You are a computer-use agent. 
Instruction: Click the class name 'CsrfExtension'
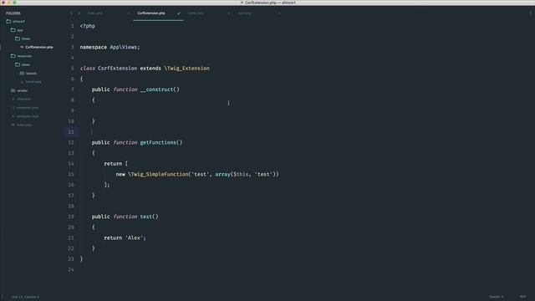pos(117,69)
